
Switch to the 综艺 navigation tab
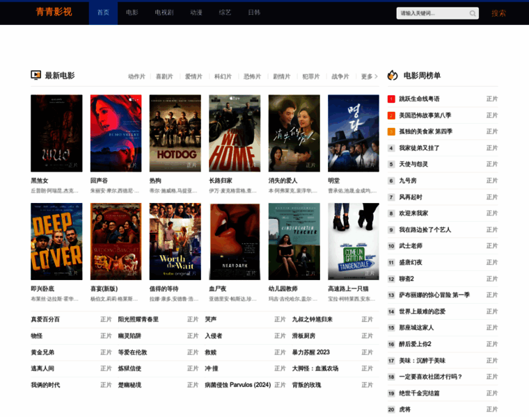tap(225, 13)
